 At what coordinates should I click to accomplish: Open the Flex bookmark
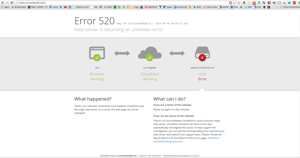click(257, 7)
